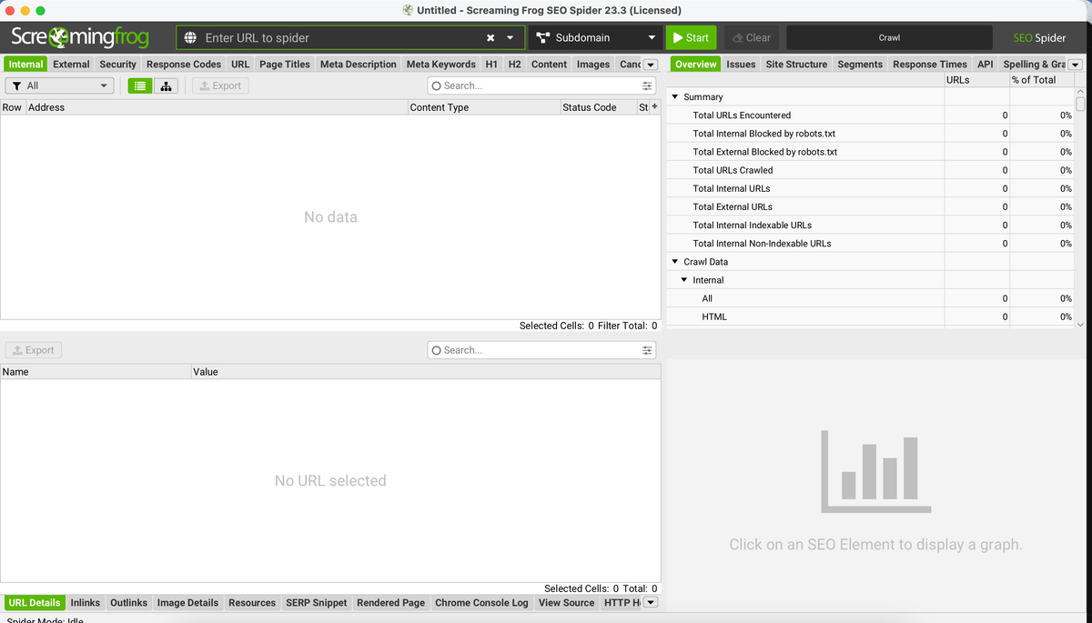Click the Enter URL to spider field

click(328, 37)
